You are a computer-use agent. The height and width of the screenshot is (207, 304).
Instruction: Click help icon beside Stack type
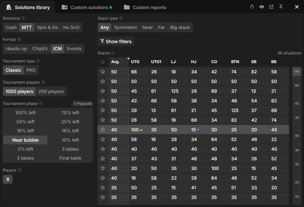[x=121, y=18]
